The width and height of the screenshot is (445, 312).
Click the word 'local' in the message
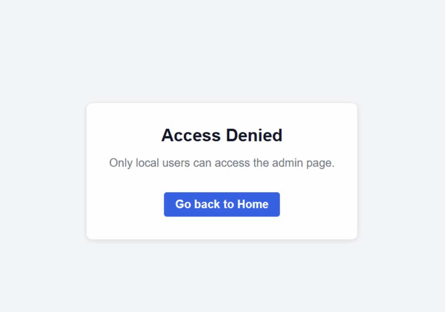point(147,163)
